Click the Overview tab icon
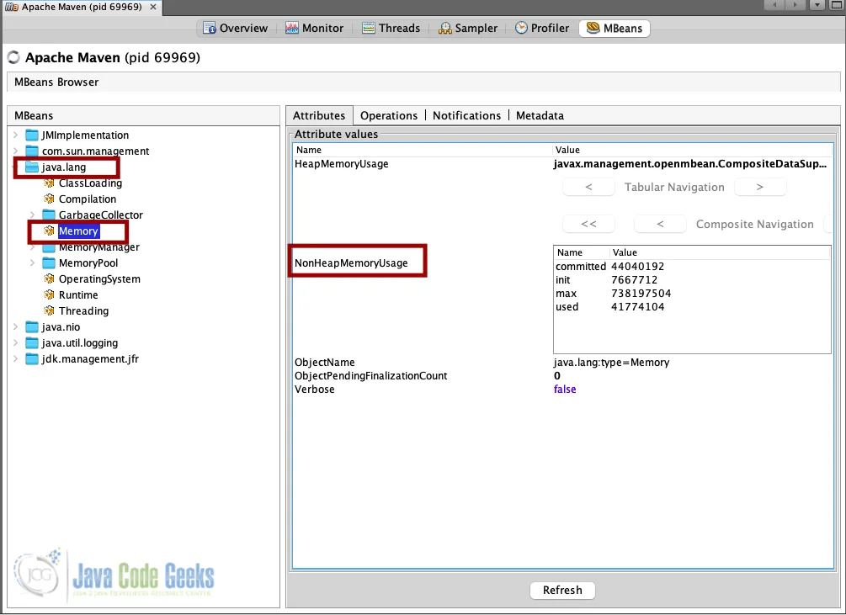Viewport: 846px width, 615px height. [x=210, y=28]
